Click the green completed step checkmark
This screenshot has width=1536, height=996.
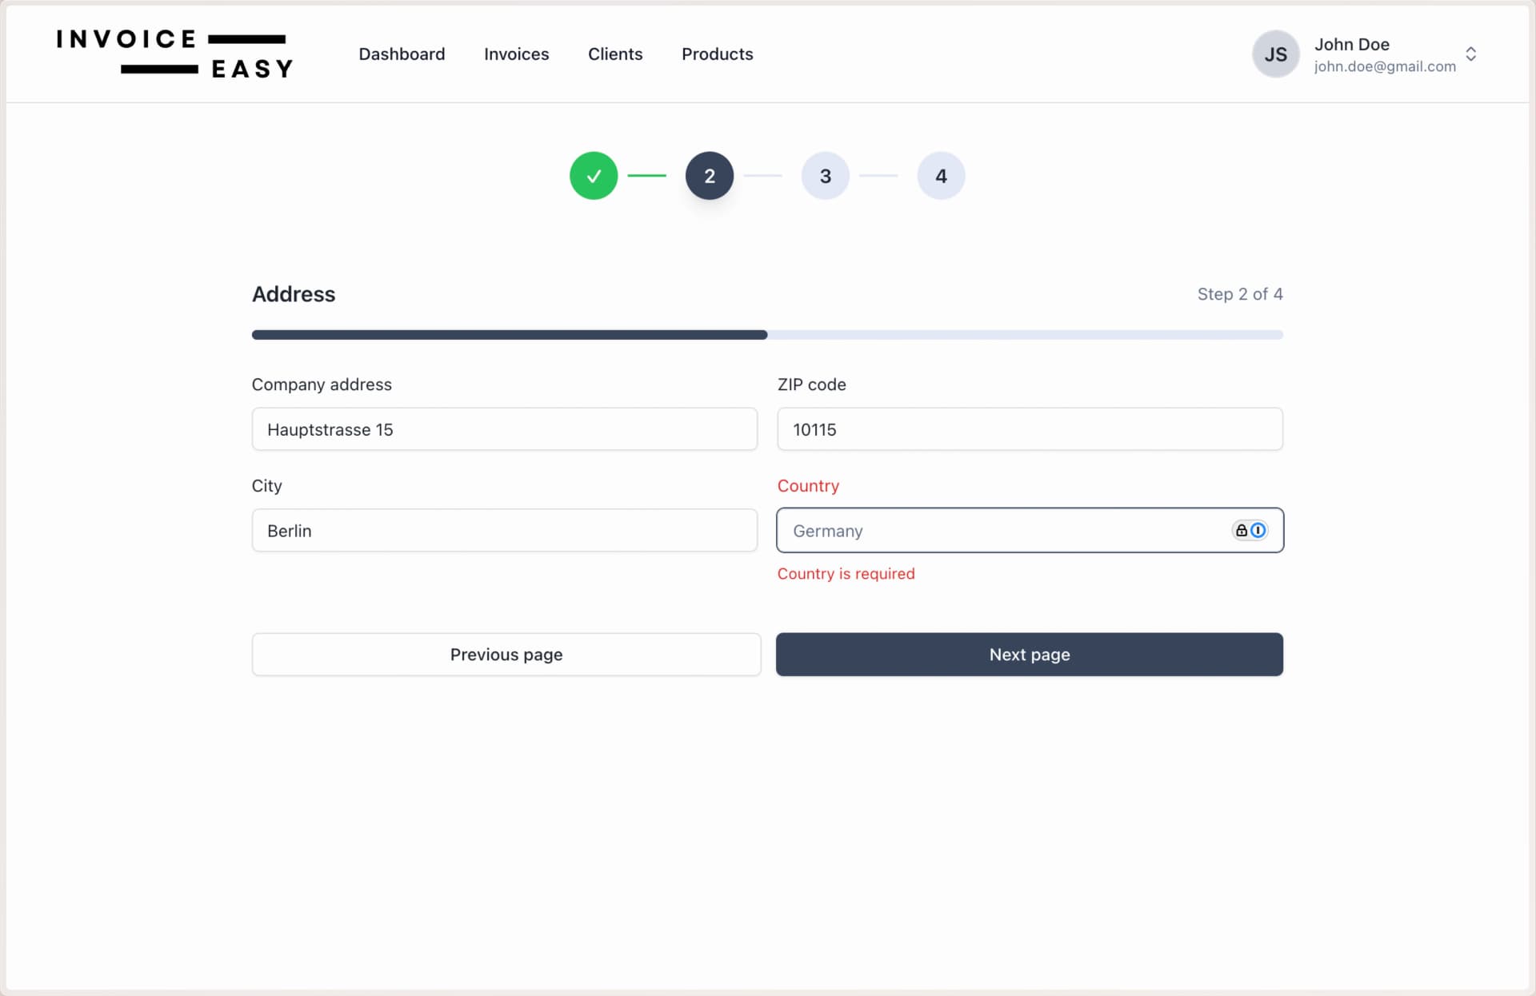click(593, 176)
